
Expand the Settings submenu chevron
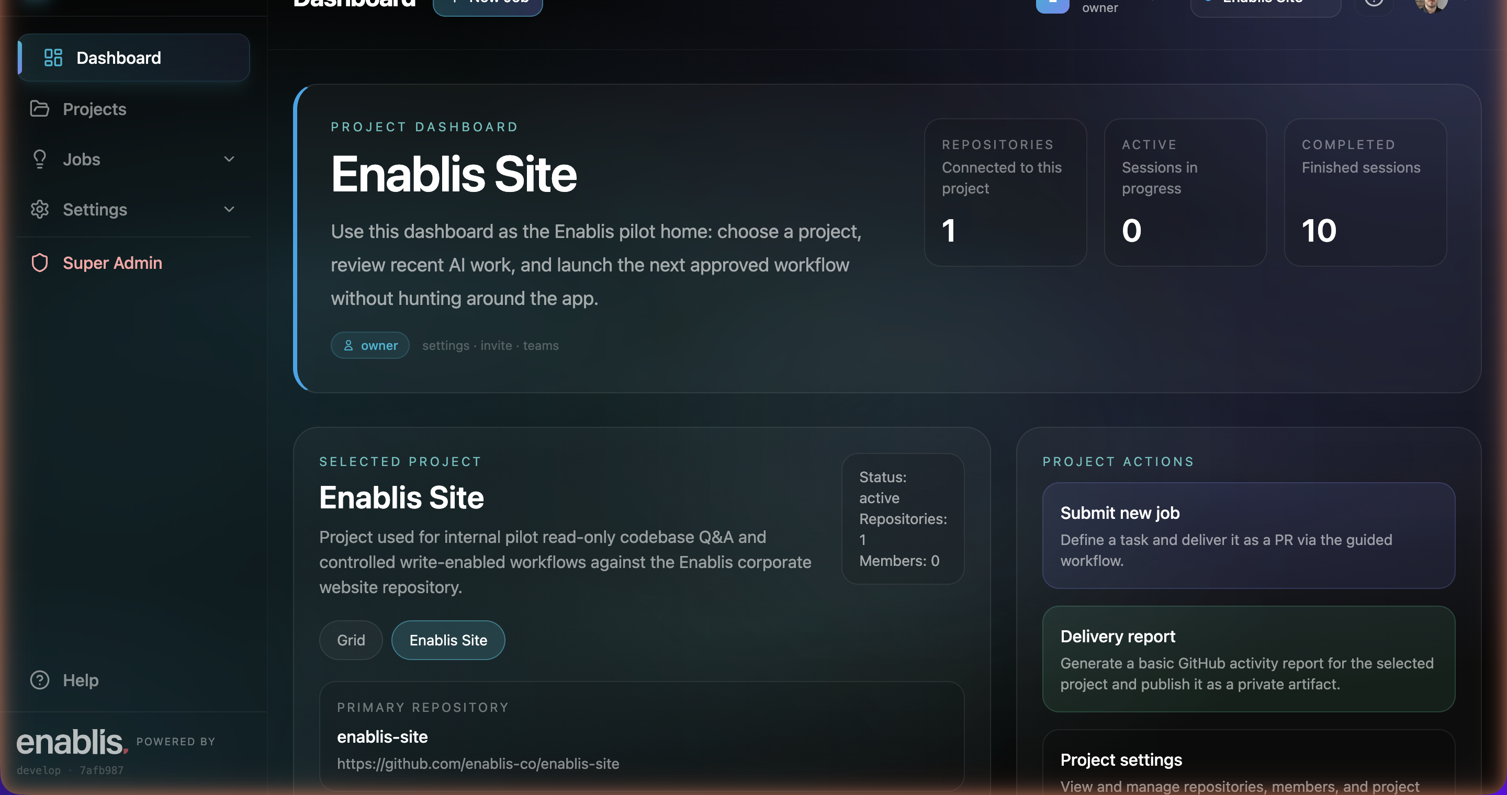click(x=229, y=209)
